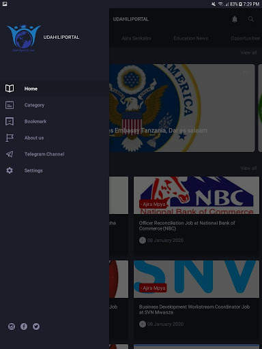Click the SNV post date 08 January 2020
The width and height of the screenshot is (262, 349).
tap(165, 324)
